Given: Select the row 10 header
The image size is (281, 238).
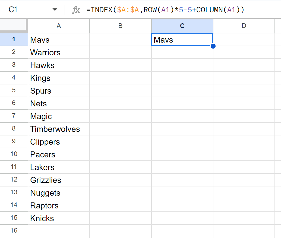Looking at the screenshot, I should [14, 154].
